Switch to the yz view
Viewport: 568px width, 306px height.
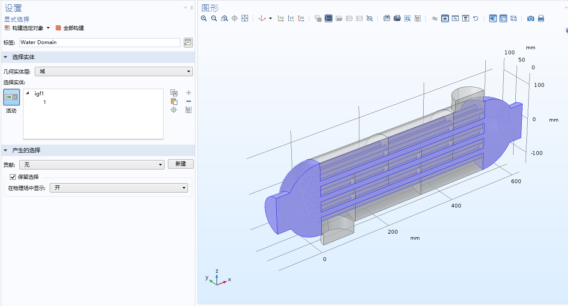click(291, 18)
